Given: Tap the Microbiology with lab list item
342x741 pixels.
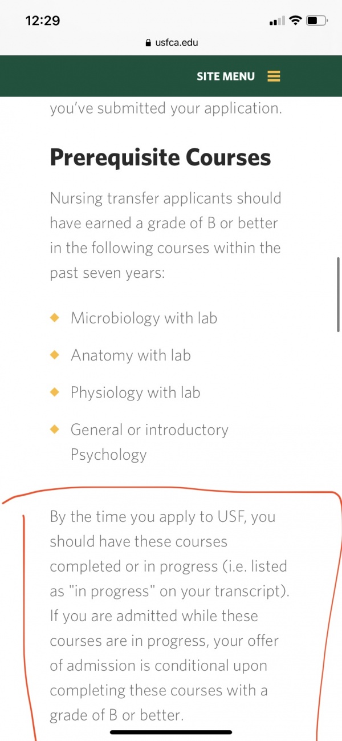Looking at the screenshot, I should [144, 318].
